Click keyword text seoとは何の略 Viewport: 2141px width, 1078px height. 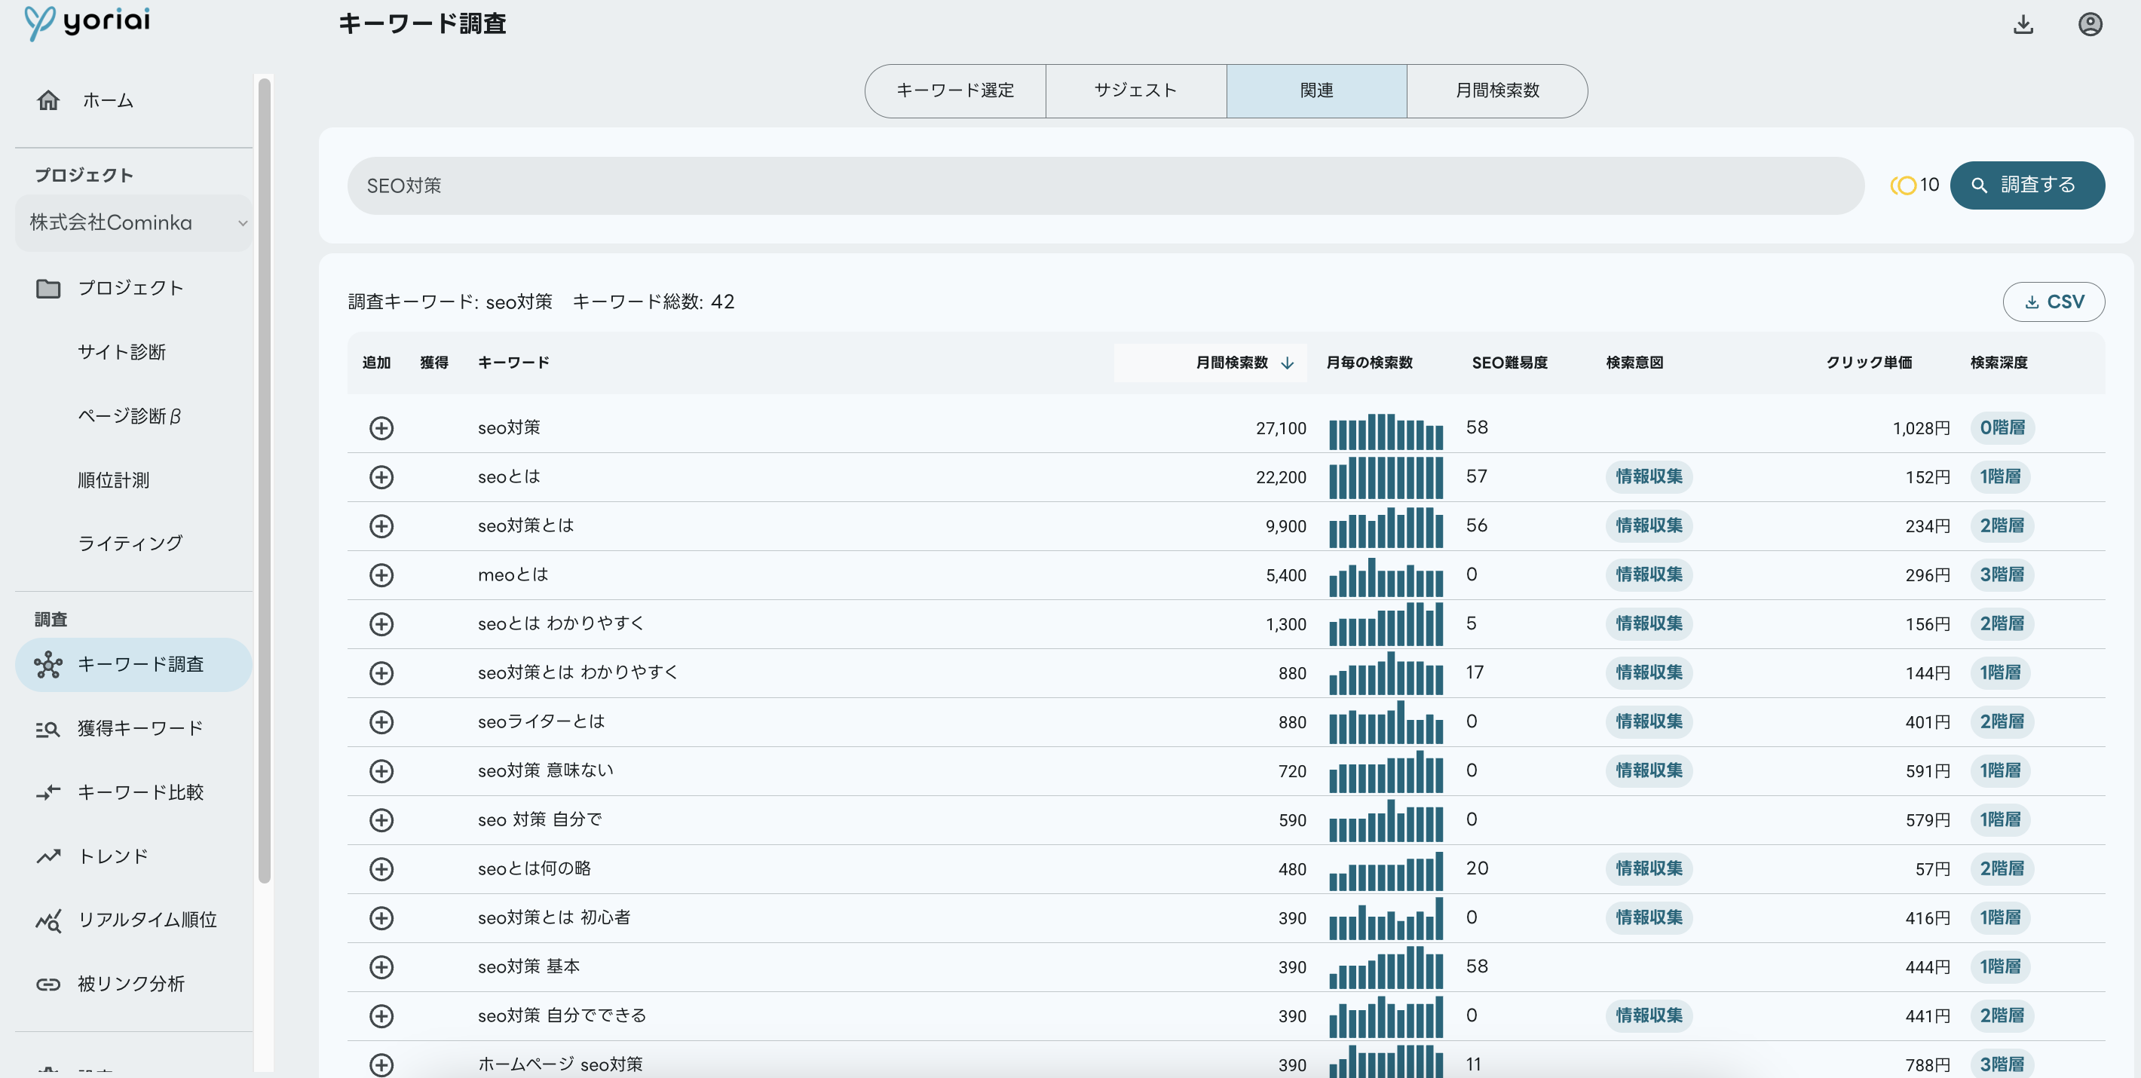point(534,868)
